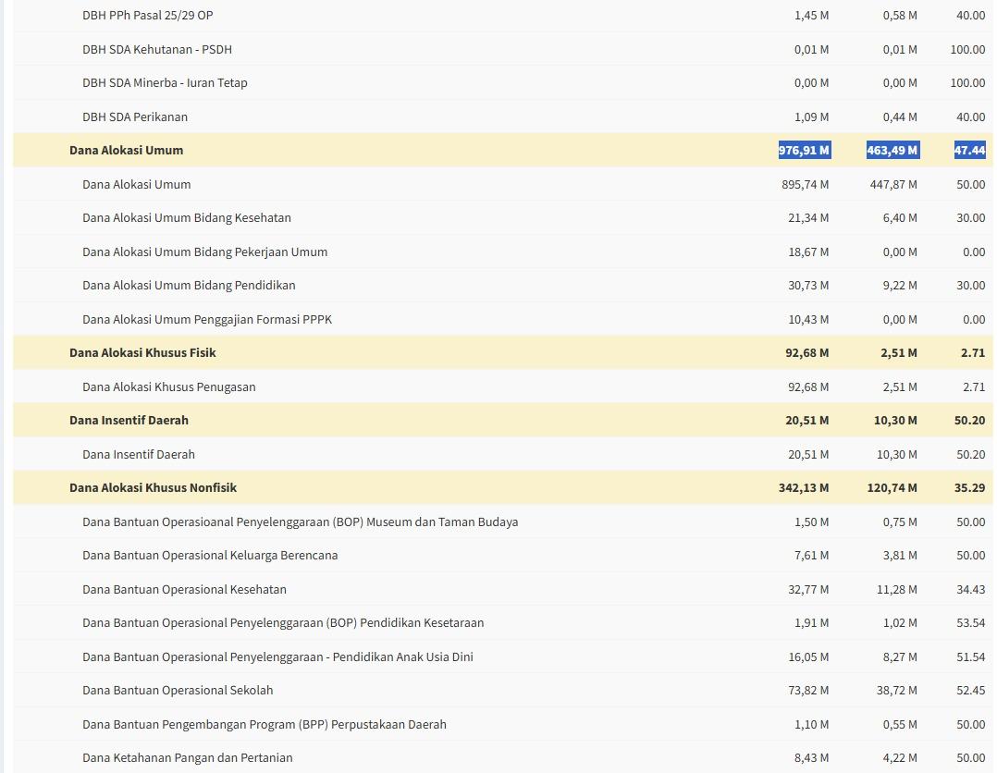This screenshot has height=773, width=997.
Task: Collapse the Dana Alokasi Khusus Fisik group
Action: tap(142, 352)
